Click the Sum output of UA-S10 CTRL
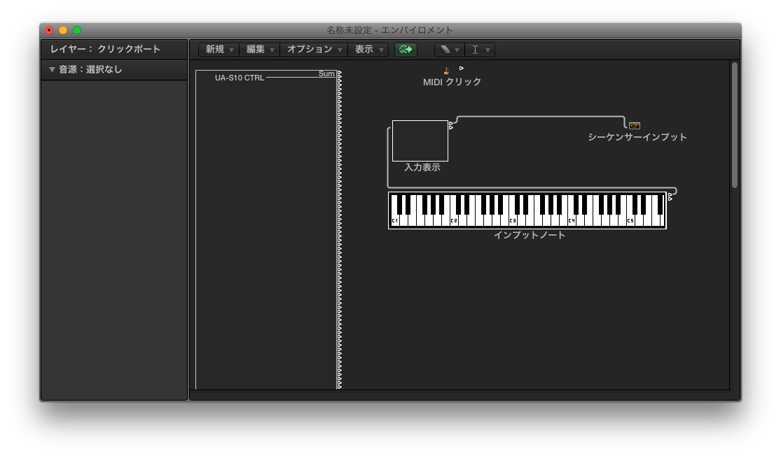Image resolution: width=781 pixels, height=458 pixels. [x=339, y=73]
